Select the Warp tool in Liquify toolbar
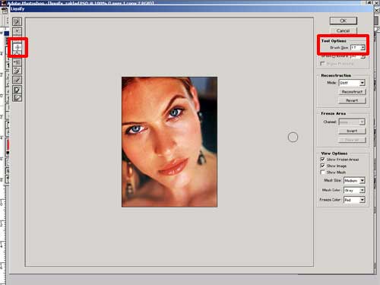This screenshot has width=380, height=285. 17,21
